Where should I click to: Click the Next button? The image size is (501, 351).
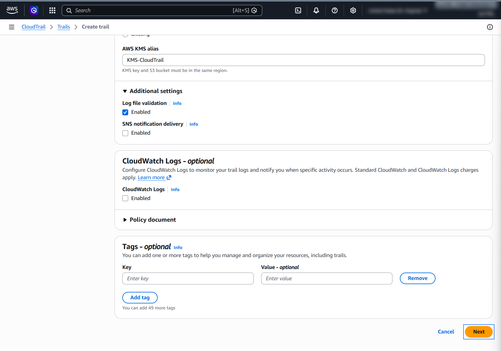coord(479,332)
